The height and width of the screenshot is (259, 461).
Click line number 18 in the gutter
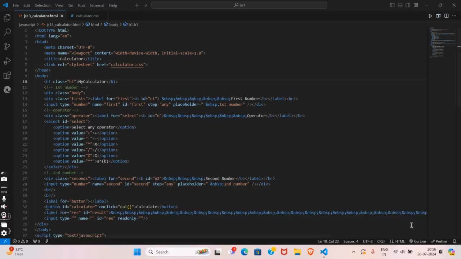pos(25,127)
